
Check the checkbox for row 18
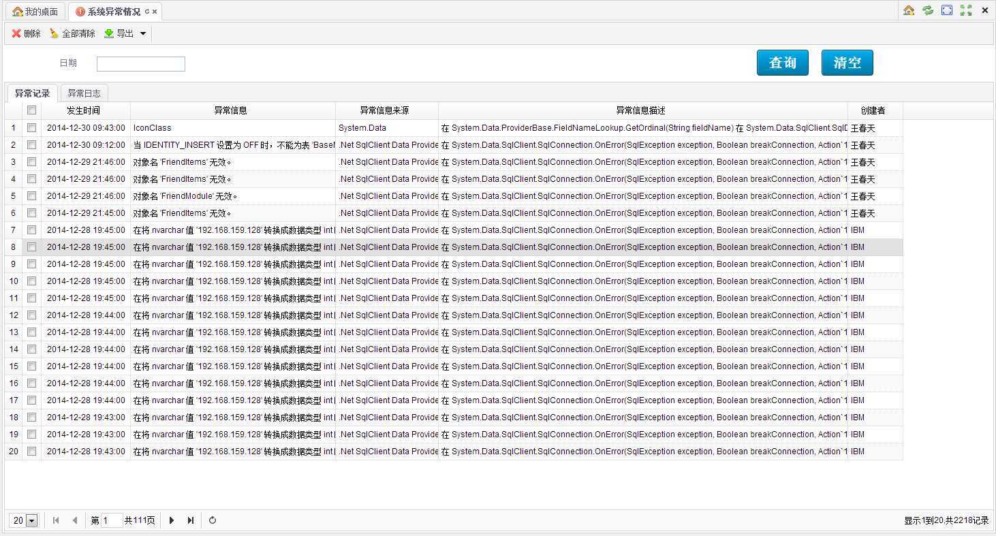31,417
